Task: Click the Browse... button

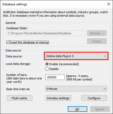Action: [x=97, y=33]
